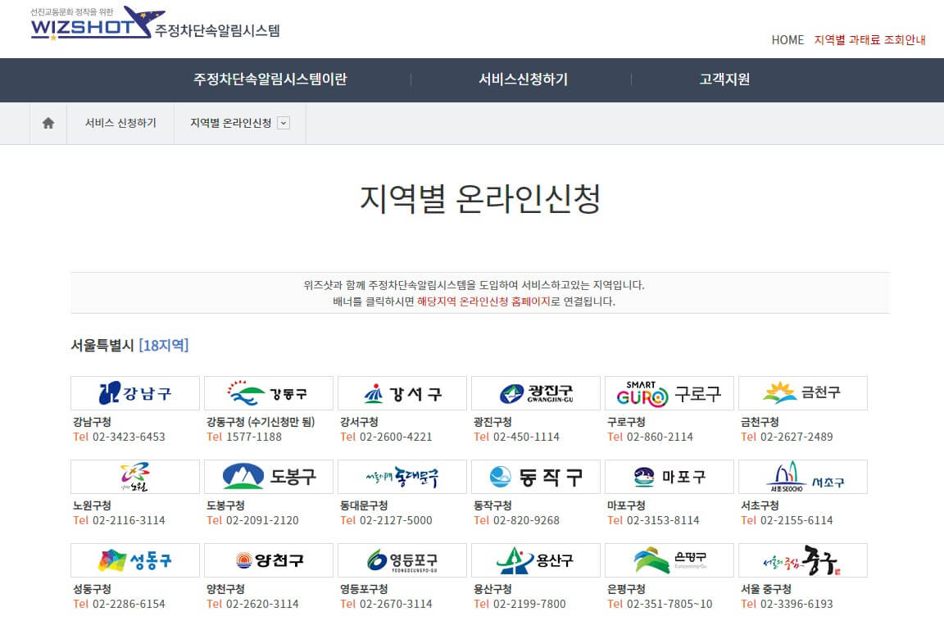Image resolution: width=944 pixels, height=639 pixels.
Task: Open 은평구 district banner
Action: point(669,560)
